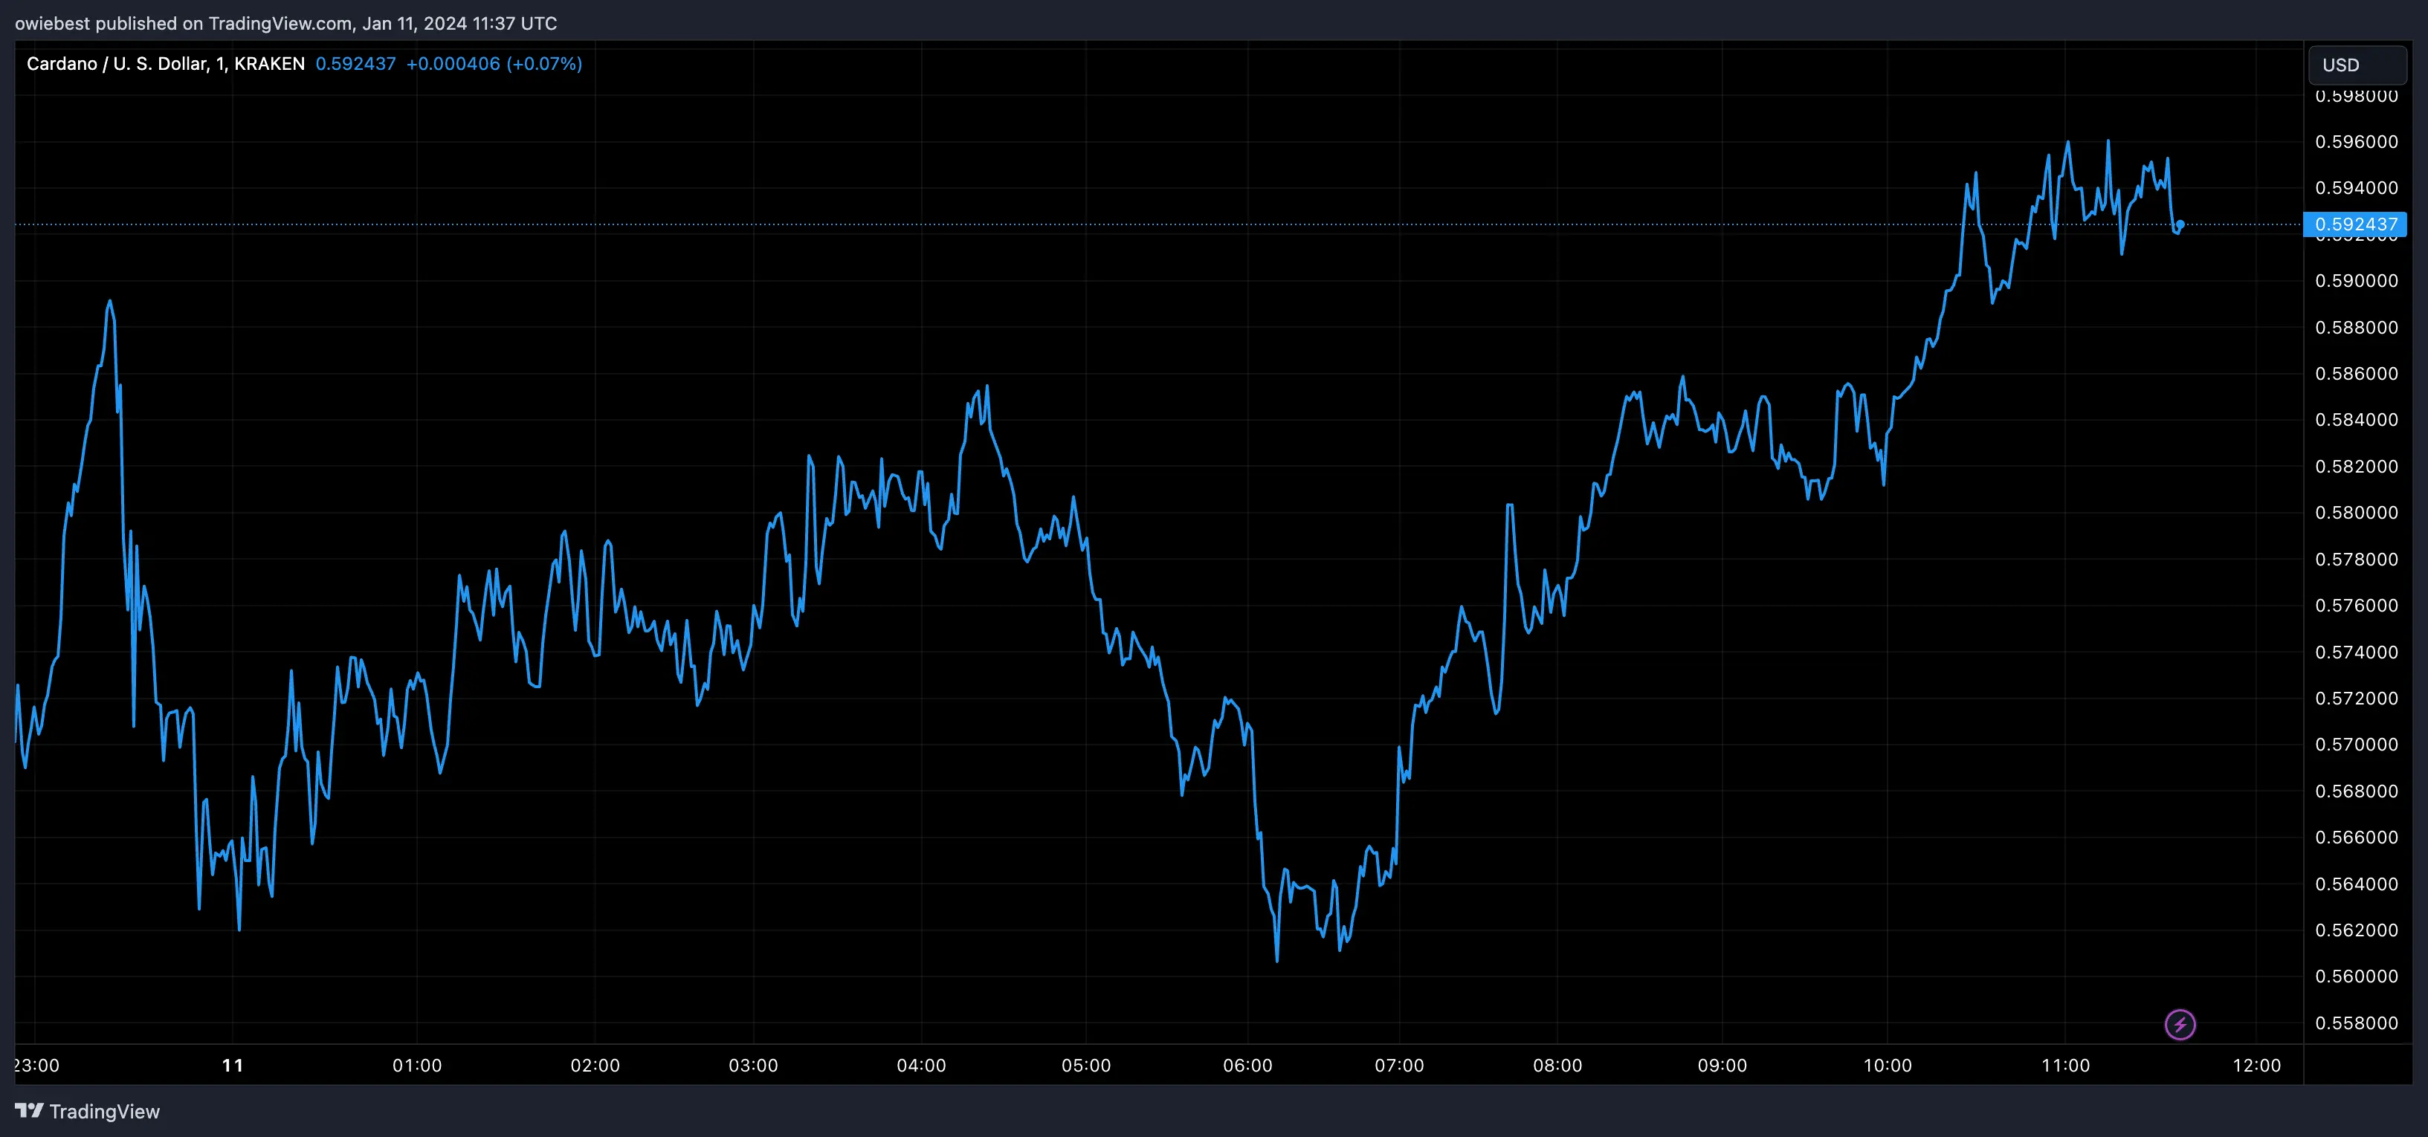Click the 0.580000 level on the price scale
The image size is (2428, 1137).
(2358, 513)
